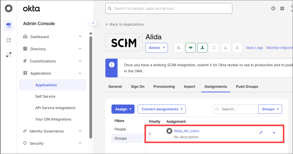Click the Assignment column header

(x=176, y=122)
